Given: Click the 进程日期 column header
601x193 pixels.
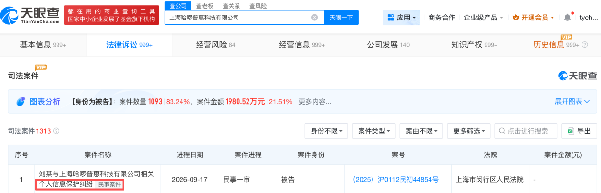Looking at the screenshot, I should pyautogui.click(x=190, y=155).
